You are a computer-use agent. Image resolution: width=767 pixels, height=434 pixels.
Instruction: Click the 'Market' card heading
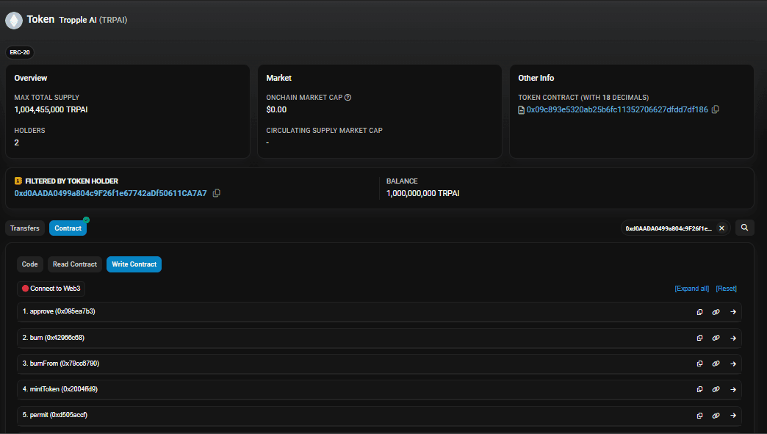pyautogui.click(x=279, y=78)
